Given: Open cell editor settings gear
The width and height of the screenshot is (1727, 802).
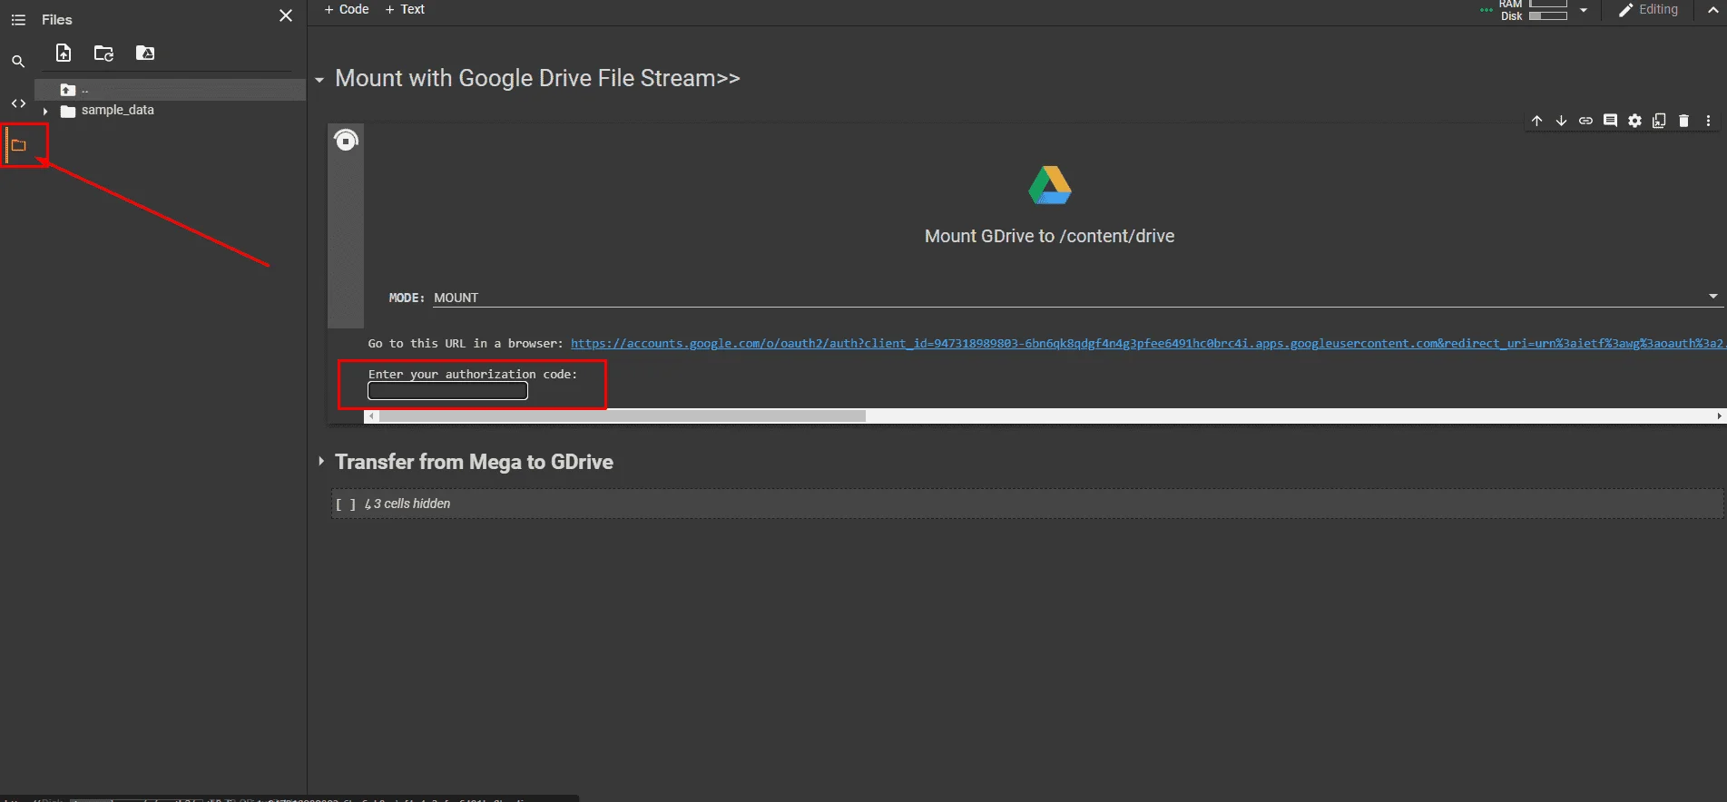Looking at the screenshot, I should click(x=1634, y=121).
